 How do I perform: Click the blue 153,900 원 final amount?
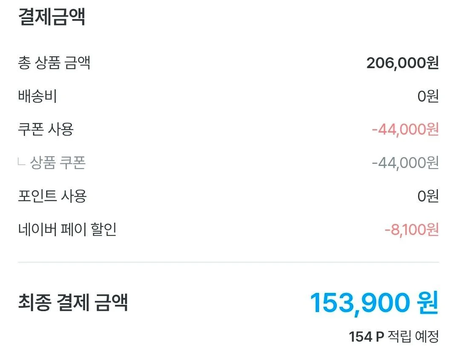pyautogui.click(x=374, y=303)
